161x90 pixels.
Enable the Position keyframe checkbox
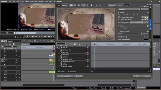[61, 55]
